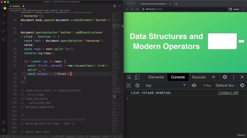Open the Guest profile button
This screenshot has height=138, width=247.
234,9
